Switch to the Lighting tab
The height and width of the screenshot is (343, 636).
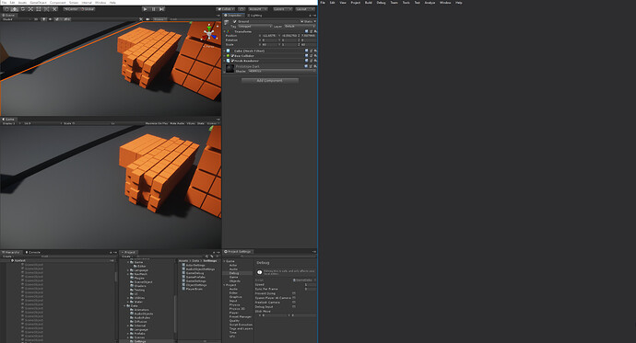click(x=255, y=16)
